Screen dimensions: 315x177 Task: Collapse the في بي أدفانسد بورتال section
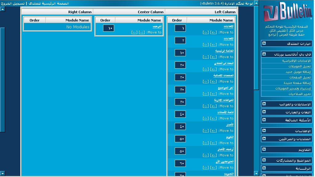click(264, 54)
